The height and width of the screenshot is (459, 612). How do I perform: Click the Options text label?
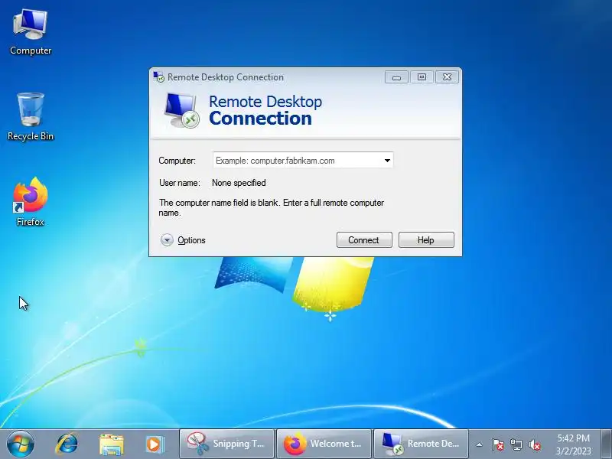click(x=191, y=240)
